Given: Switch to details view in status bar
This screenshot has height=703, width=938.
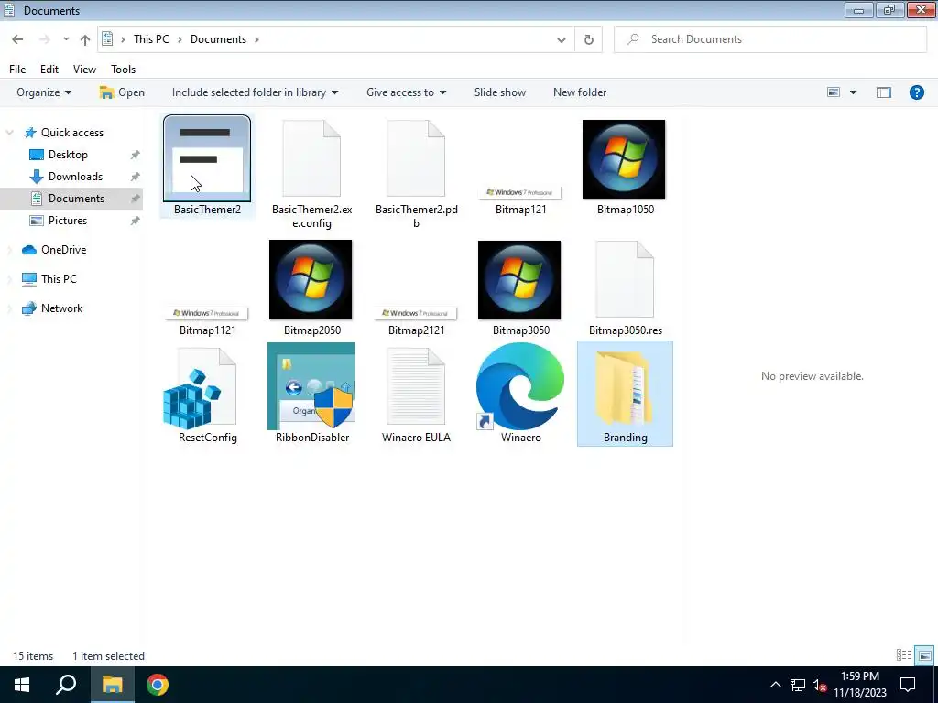Looking at the screenshot, I should tap(904, 655).
